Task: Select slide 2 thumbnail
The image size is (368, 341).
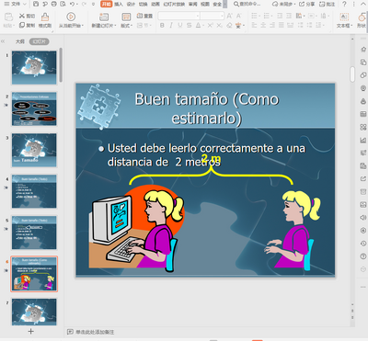Action: (x=34, y=108)
